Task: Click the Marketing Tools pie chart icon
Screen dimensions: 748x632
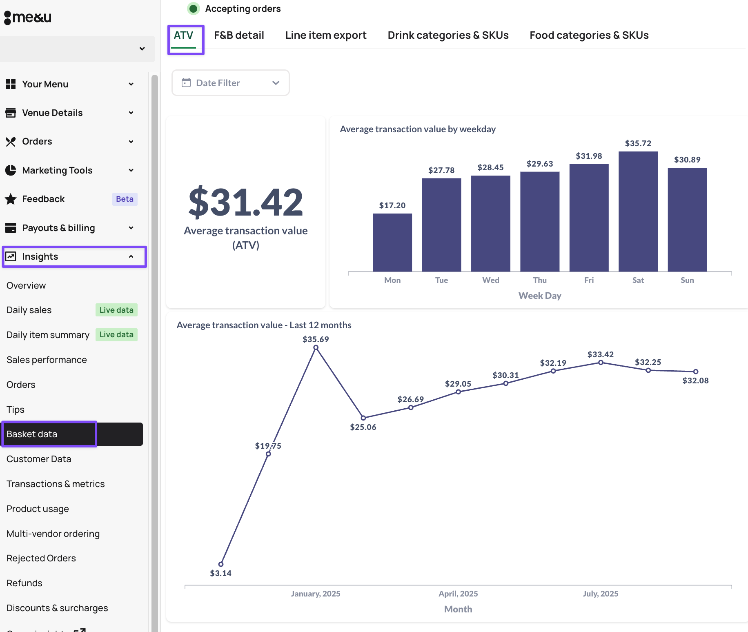Action: coord(11,170)
